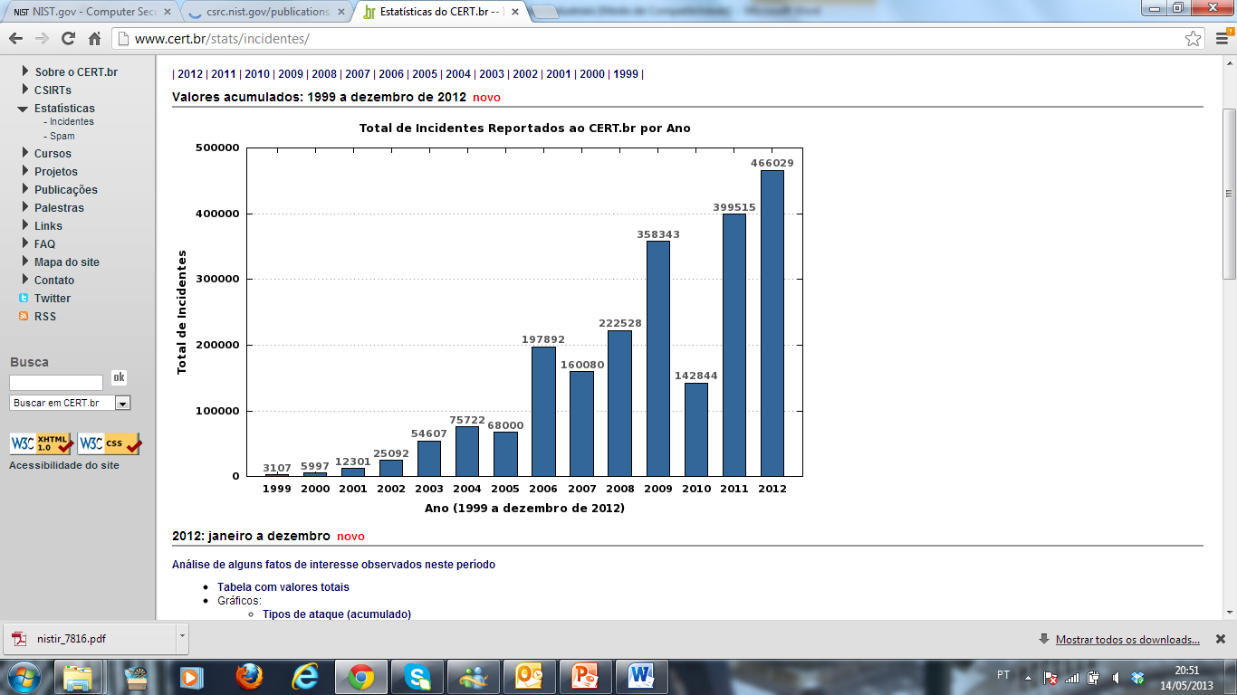
Task: Click the W3C XHTML 1.0 badge
Action: tap(42, 443)
